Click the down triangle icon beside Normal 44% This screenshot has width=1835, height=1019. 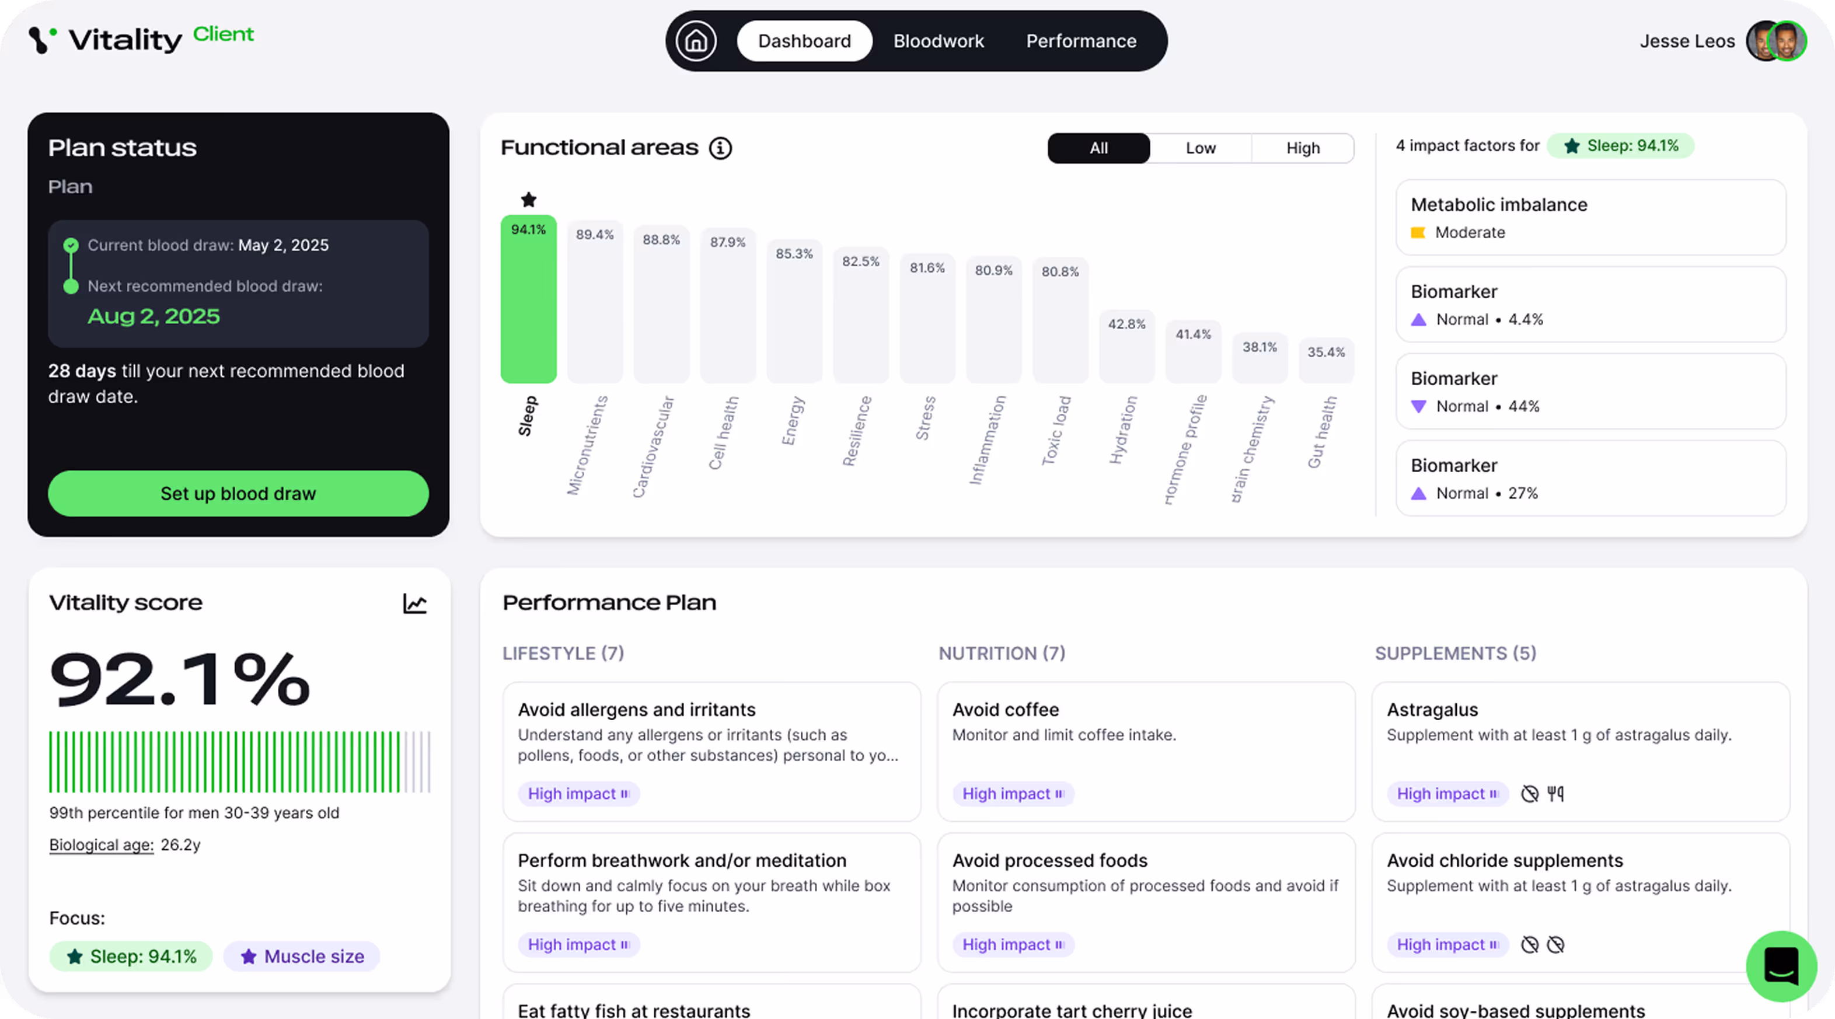tap(1418, 407)
